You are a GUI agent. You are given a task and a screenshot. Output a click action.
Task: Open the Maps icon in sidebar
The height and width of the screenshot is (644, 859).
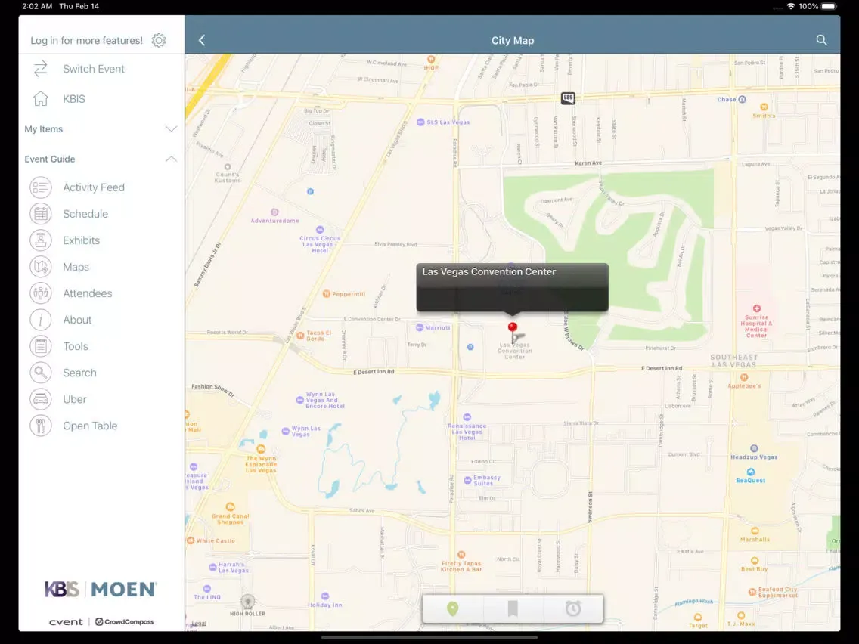pyautogui.click(x=41, y=267)
